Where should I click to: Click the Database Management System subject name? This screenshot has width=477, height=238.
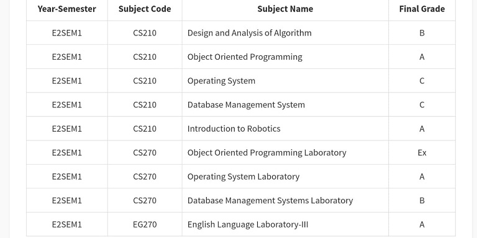click(246, 104)
